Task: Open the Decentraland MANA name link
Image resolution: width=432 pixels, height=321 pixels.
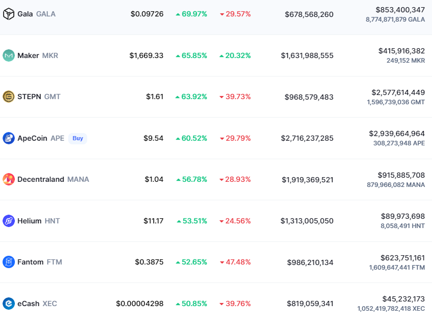Action: tap(53, 179)
